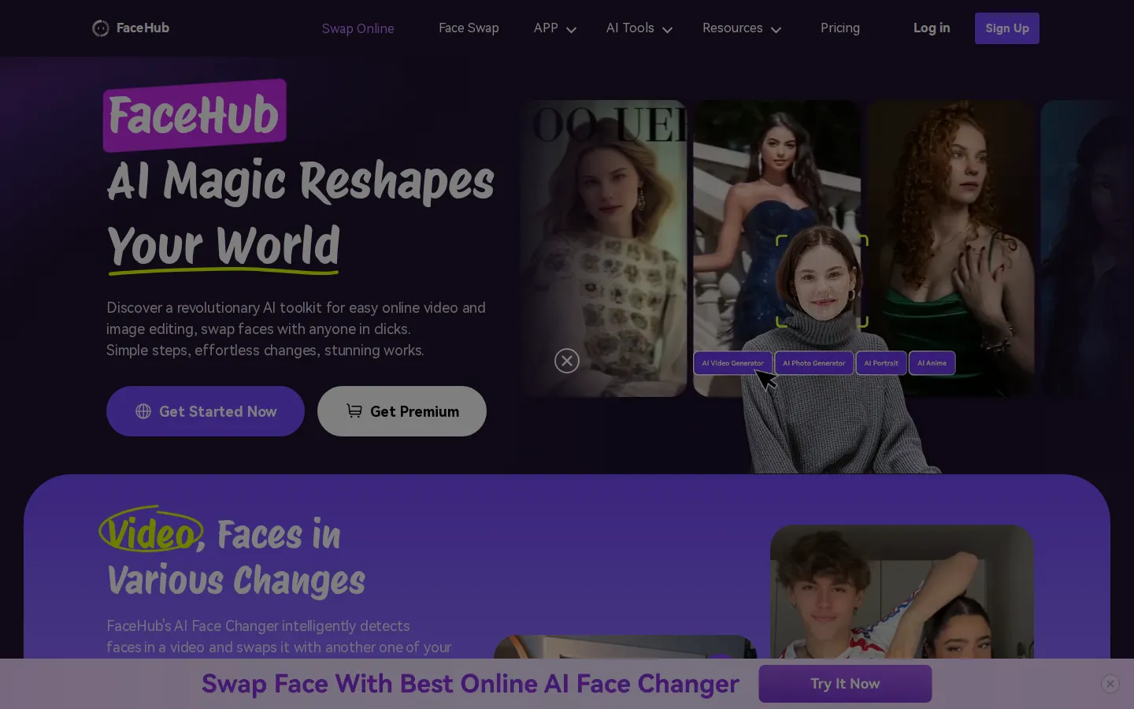Expand the AI Tools dropdown chevron
This screenshot has height=709, width=1134.
667,30
